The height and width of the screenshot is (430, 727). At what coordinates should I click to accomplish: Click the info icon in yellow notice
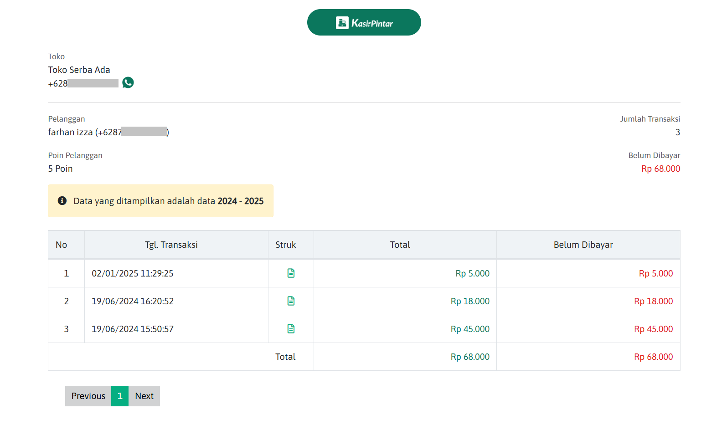[x=62, y=201]
